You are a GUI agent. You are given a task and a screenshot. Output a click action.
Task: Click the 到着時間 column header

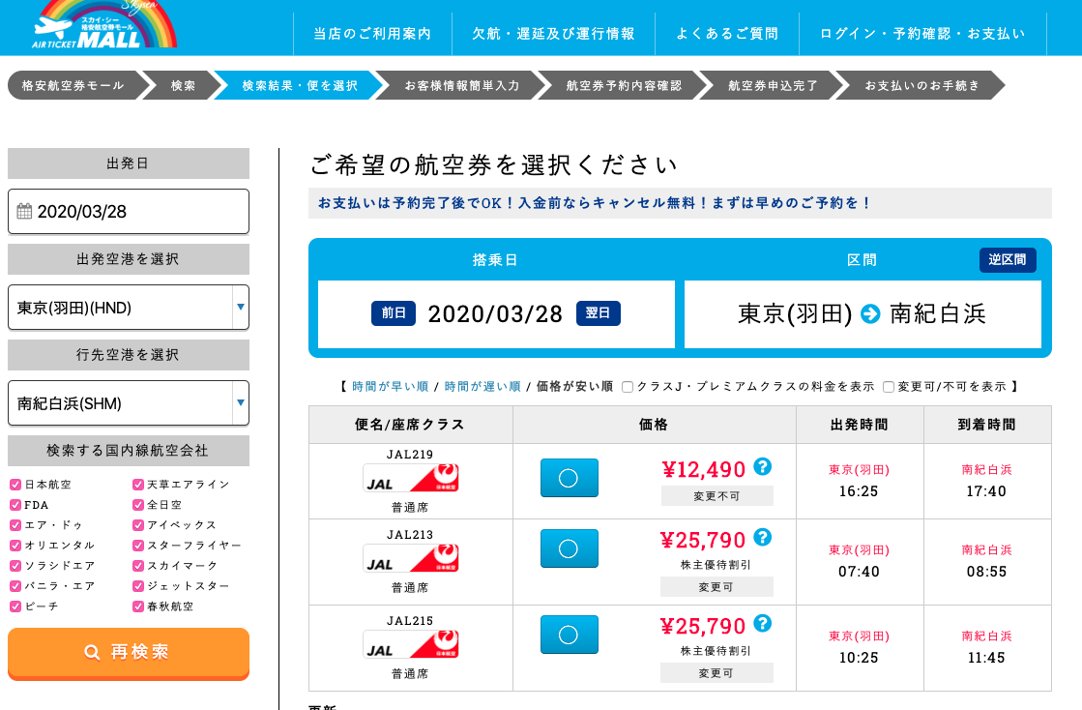point(987,425)
